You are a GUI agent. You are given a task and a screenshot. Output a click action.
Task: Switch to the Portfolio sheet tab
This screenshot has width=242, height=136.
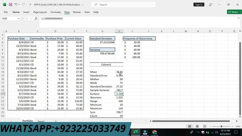point(28,121)
